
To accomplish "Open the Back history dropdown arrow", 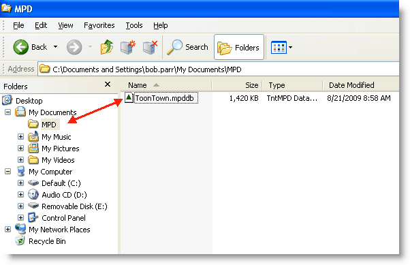I will [x=55, y=47].
